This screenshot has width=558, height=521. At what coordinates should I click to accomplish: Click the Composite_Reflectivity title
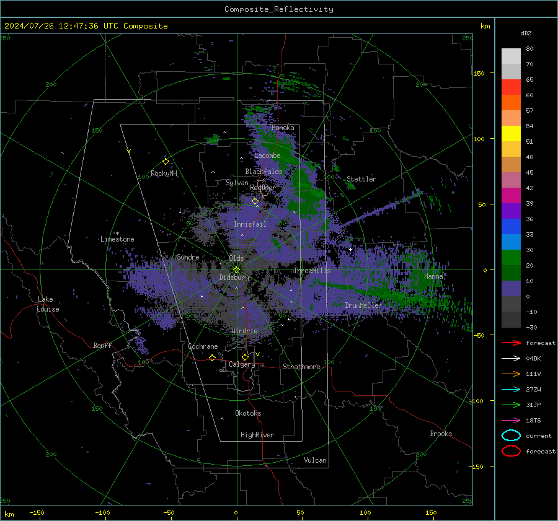pos(279,9)
